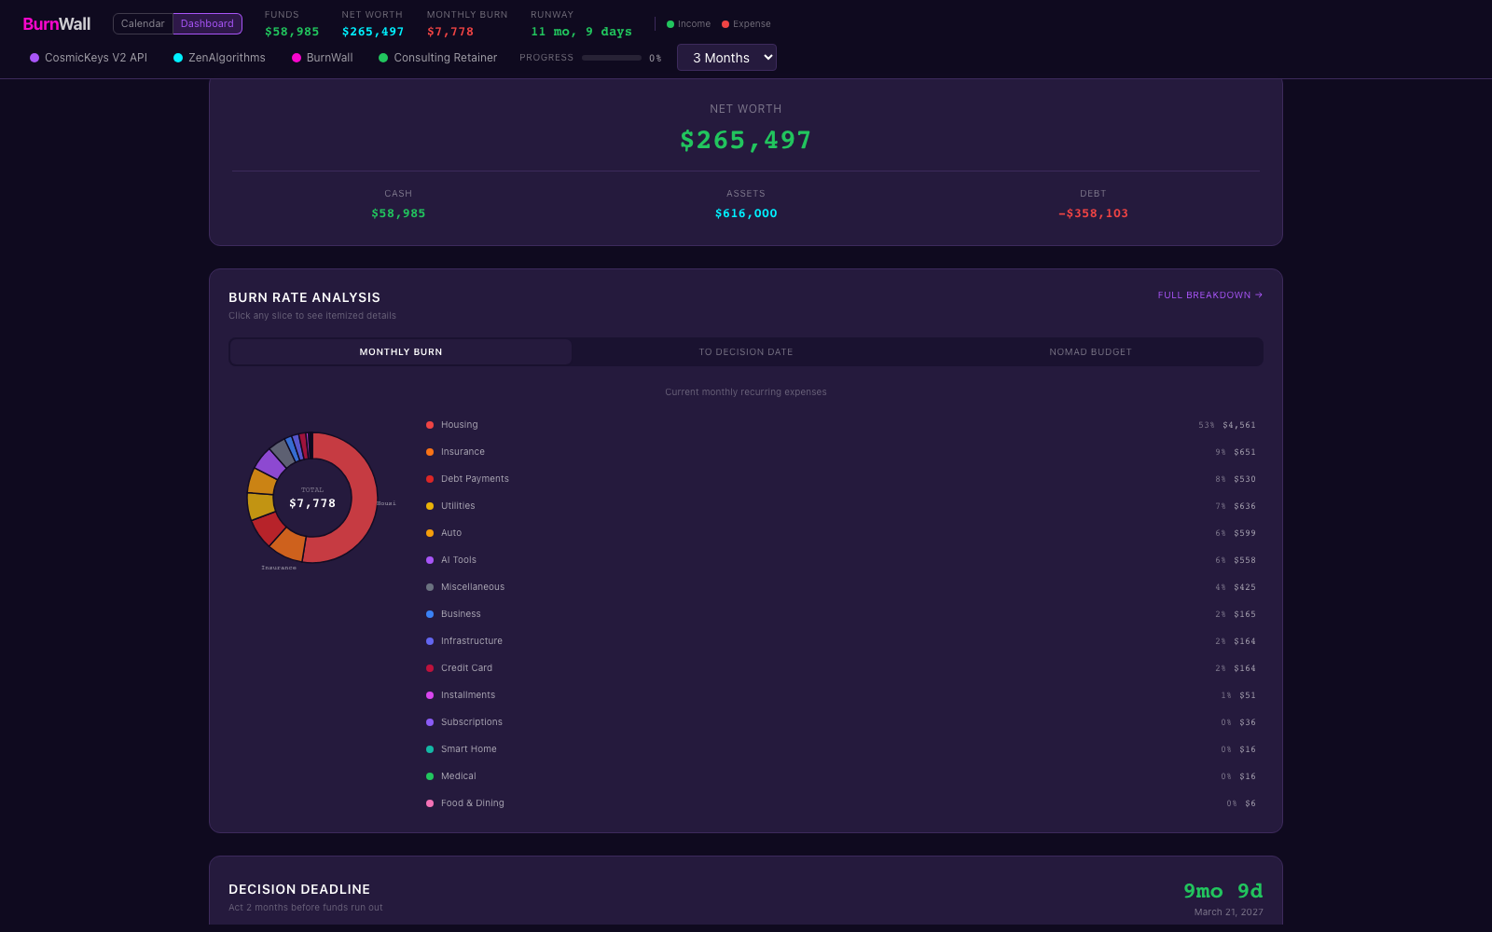Click the Food & Dining row color dot
Image resolution: width=1492 pixels, height=932 pixels.
point(430,803)
